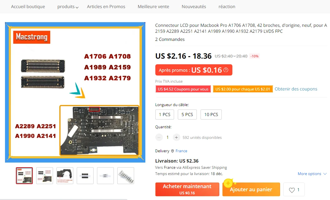
Task: Pick the 10 PCS option
Action: click(211, 115)
